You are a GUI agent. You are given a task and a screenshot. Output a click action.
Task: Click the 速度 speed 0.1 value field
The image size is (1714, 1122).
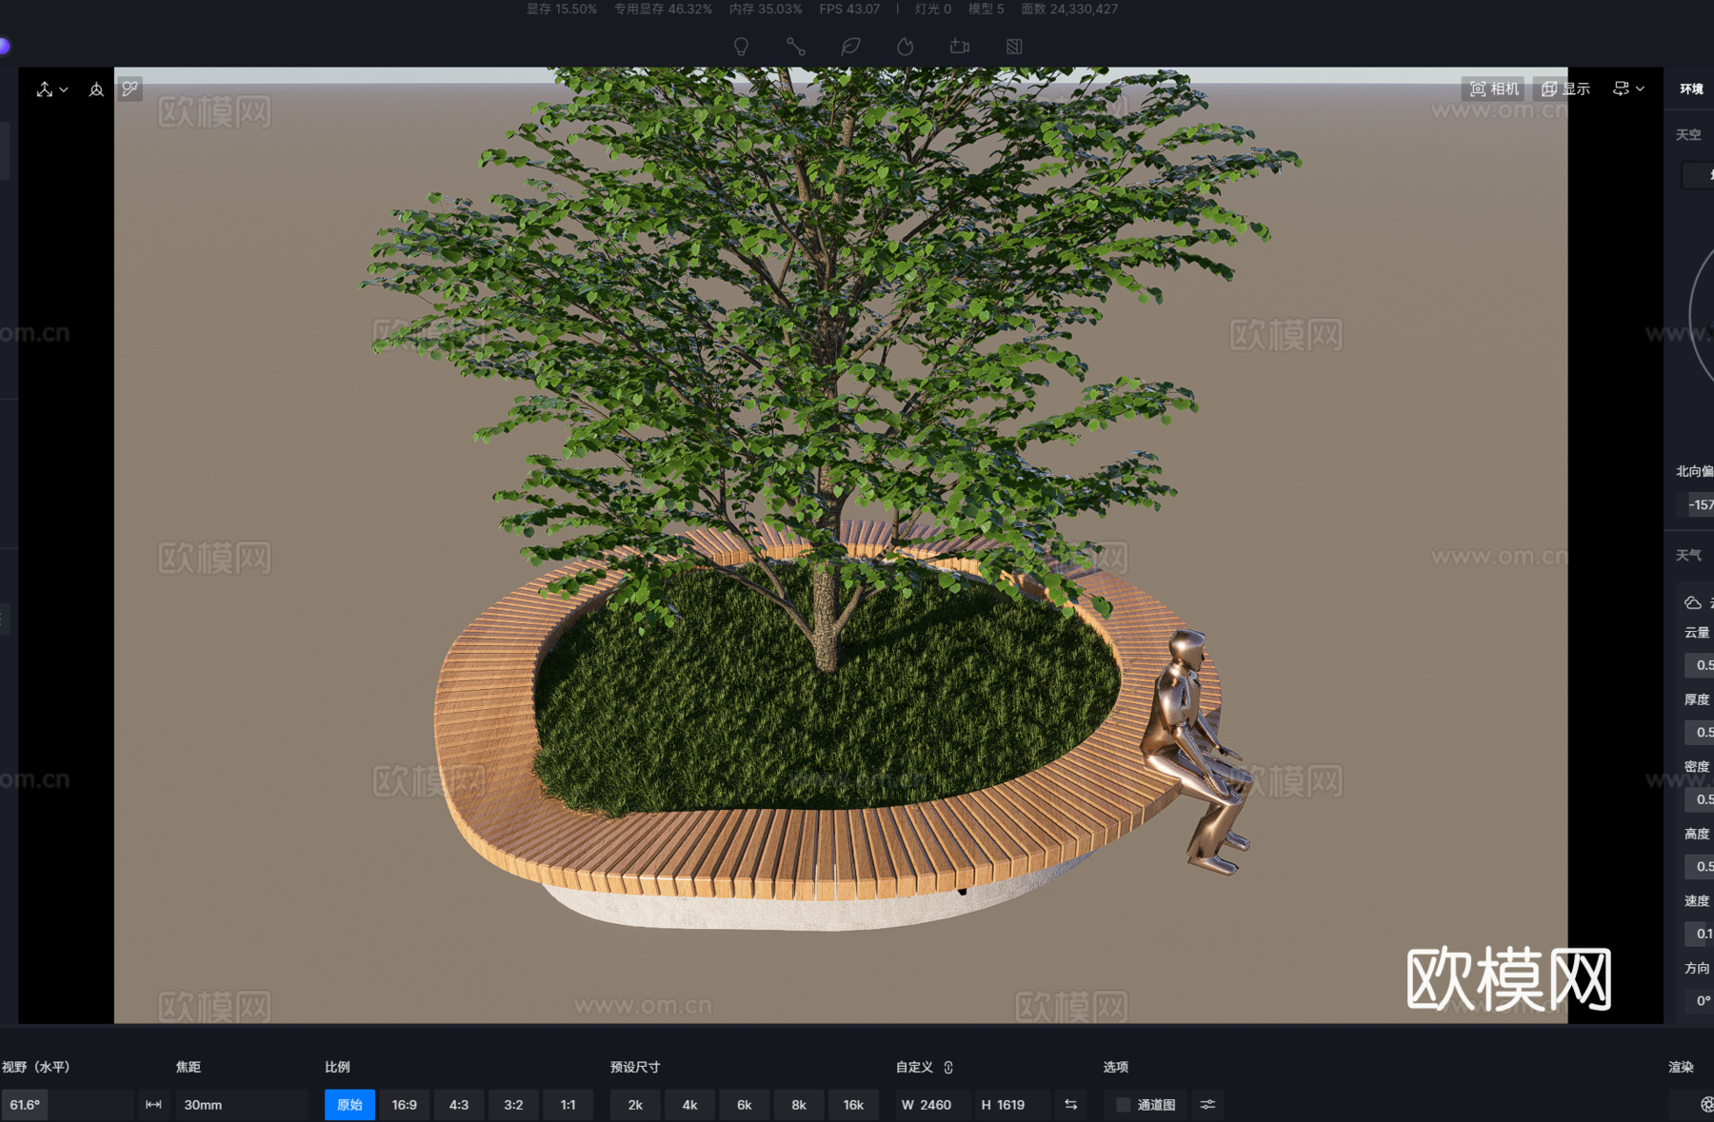pyautogui.click(x=1700, y=934)
